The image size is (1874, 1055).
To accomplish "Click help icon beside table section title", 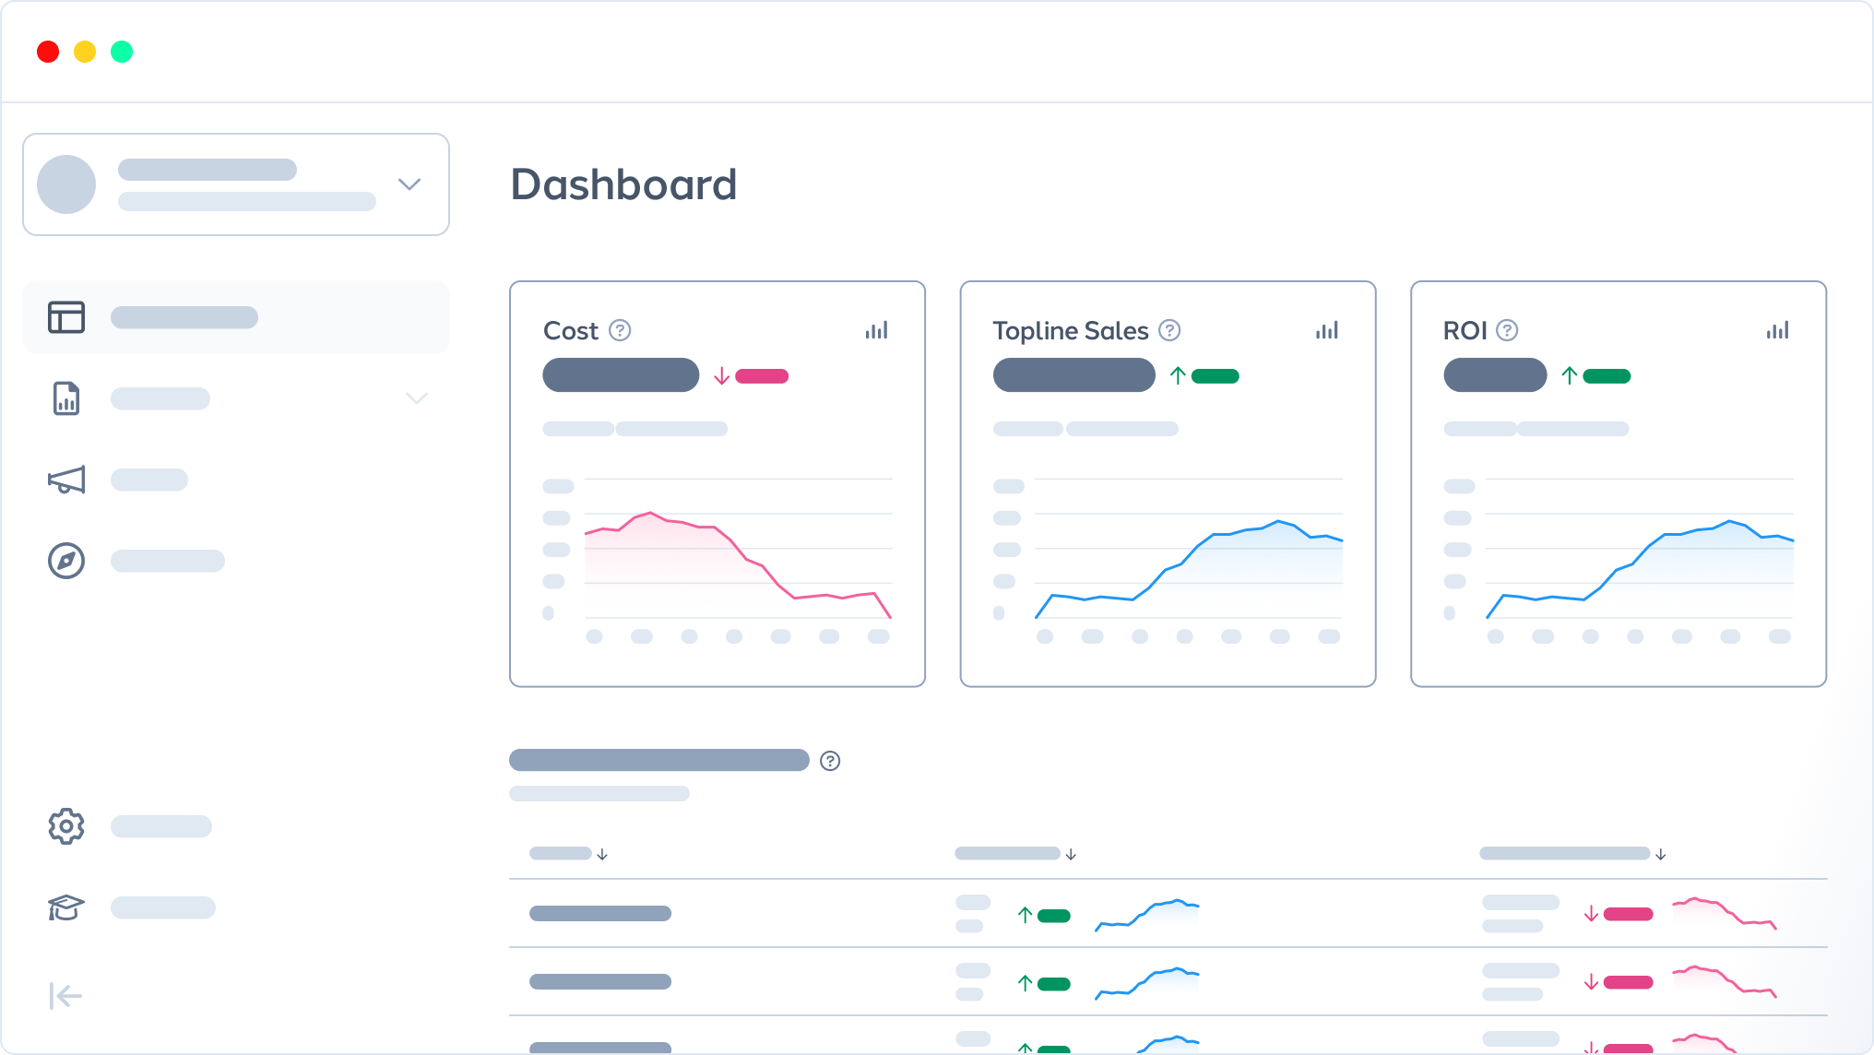I will pos(830,761).
